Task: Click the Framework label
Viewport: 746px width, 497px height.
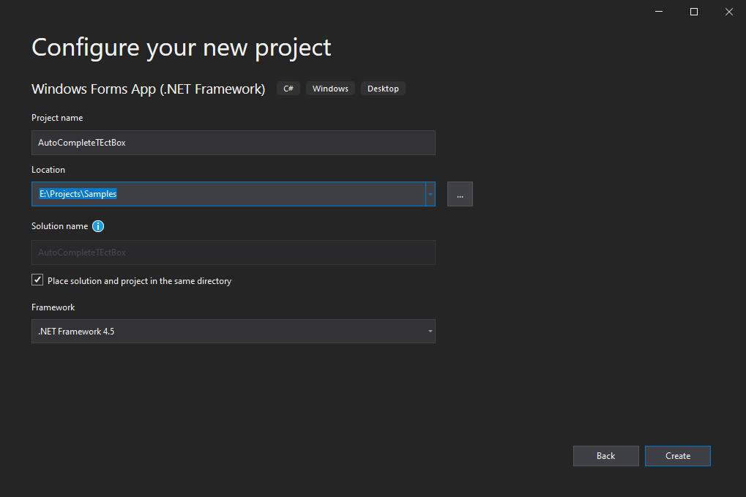Action: point(53,307)
